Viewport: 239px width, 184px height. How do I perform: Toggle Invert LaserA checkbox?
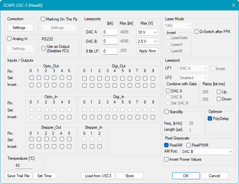pyautogui.click(x=168, y=44)
